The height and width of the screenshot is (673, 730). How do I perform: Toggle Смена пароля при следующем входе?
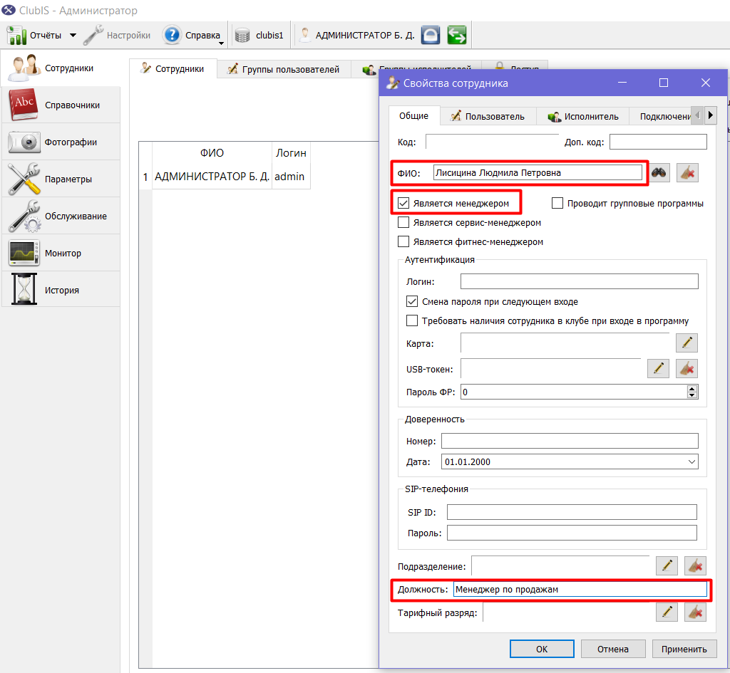click(x=412, y=301)
